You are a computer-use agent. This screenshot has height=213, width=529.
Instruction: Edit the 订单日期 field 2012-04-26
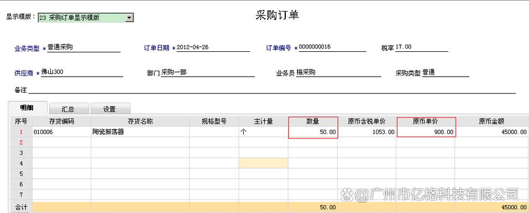pos(213,47)
